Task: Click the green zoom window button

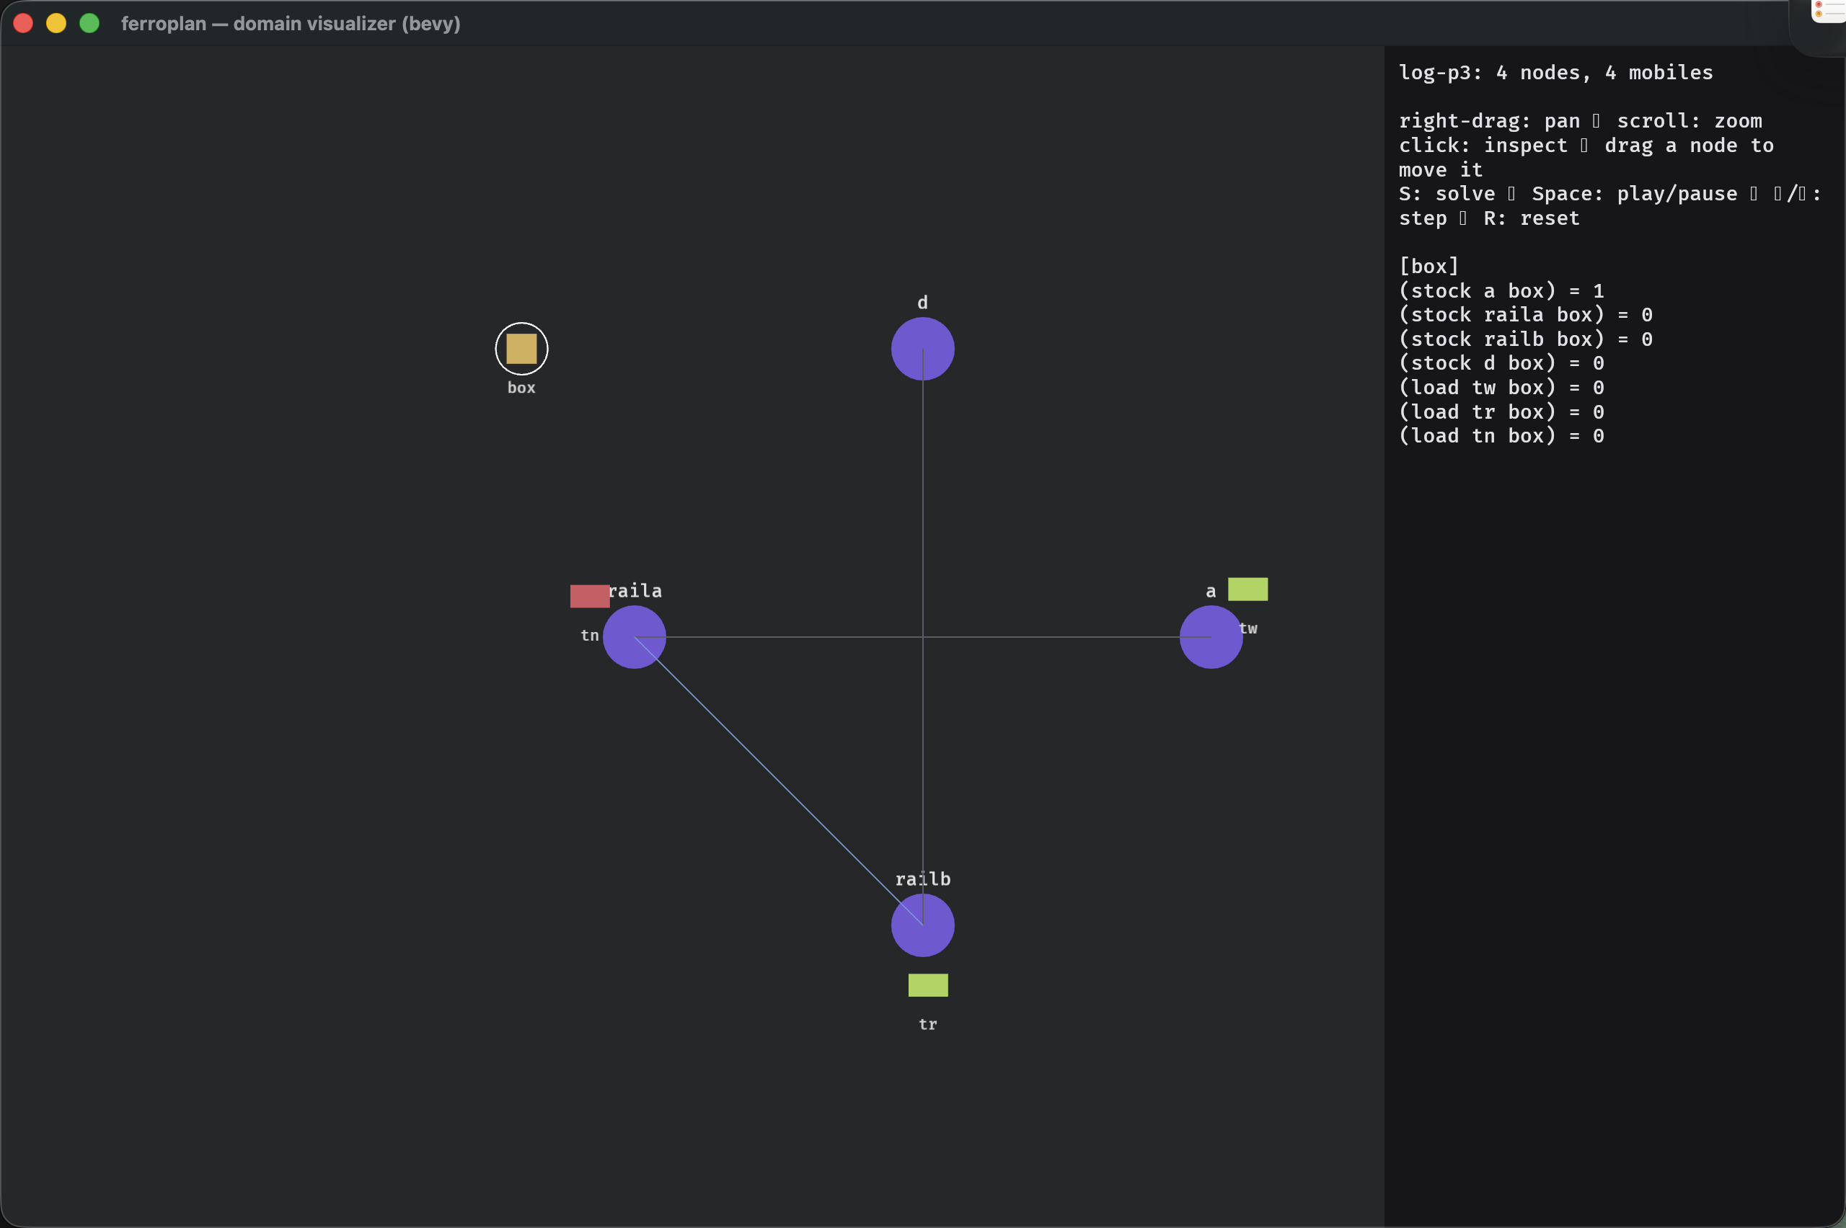Action: [89, 24]
